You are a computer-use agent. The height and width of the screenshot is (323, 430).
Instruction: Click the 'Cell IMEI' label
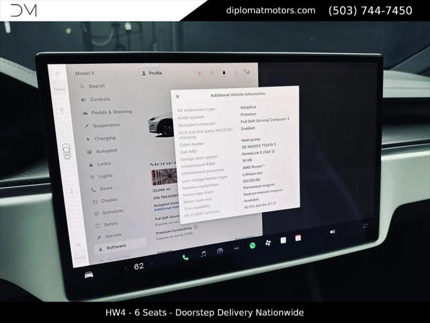tap(189, 151)
